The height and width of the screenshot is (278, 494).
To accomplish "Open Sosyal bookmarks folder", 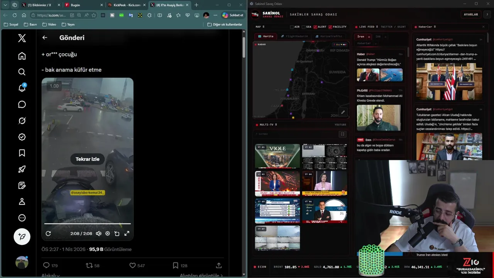I will tap(11, 24).
